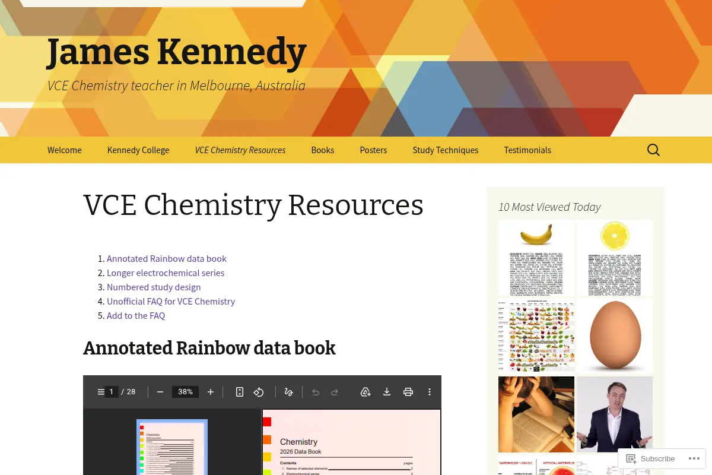Click the fit to page icon

click(240, 392)
